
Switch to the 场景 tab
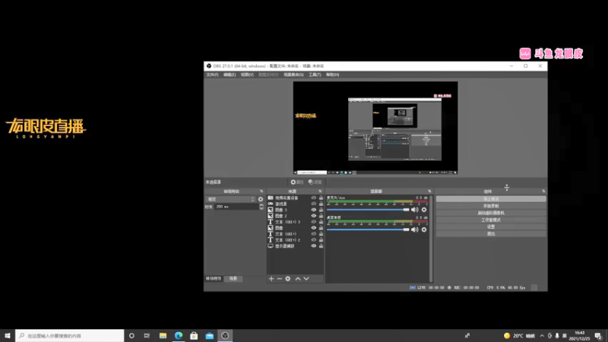click(x=233, y=279)
